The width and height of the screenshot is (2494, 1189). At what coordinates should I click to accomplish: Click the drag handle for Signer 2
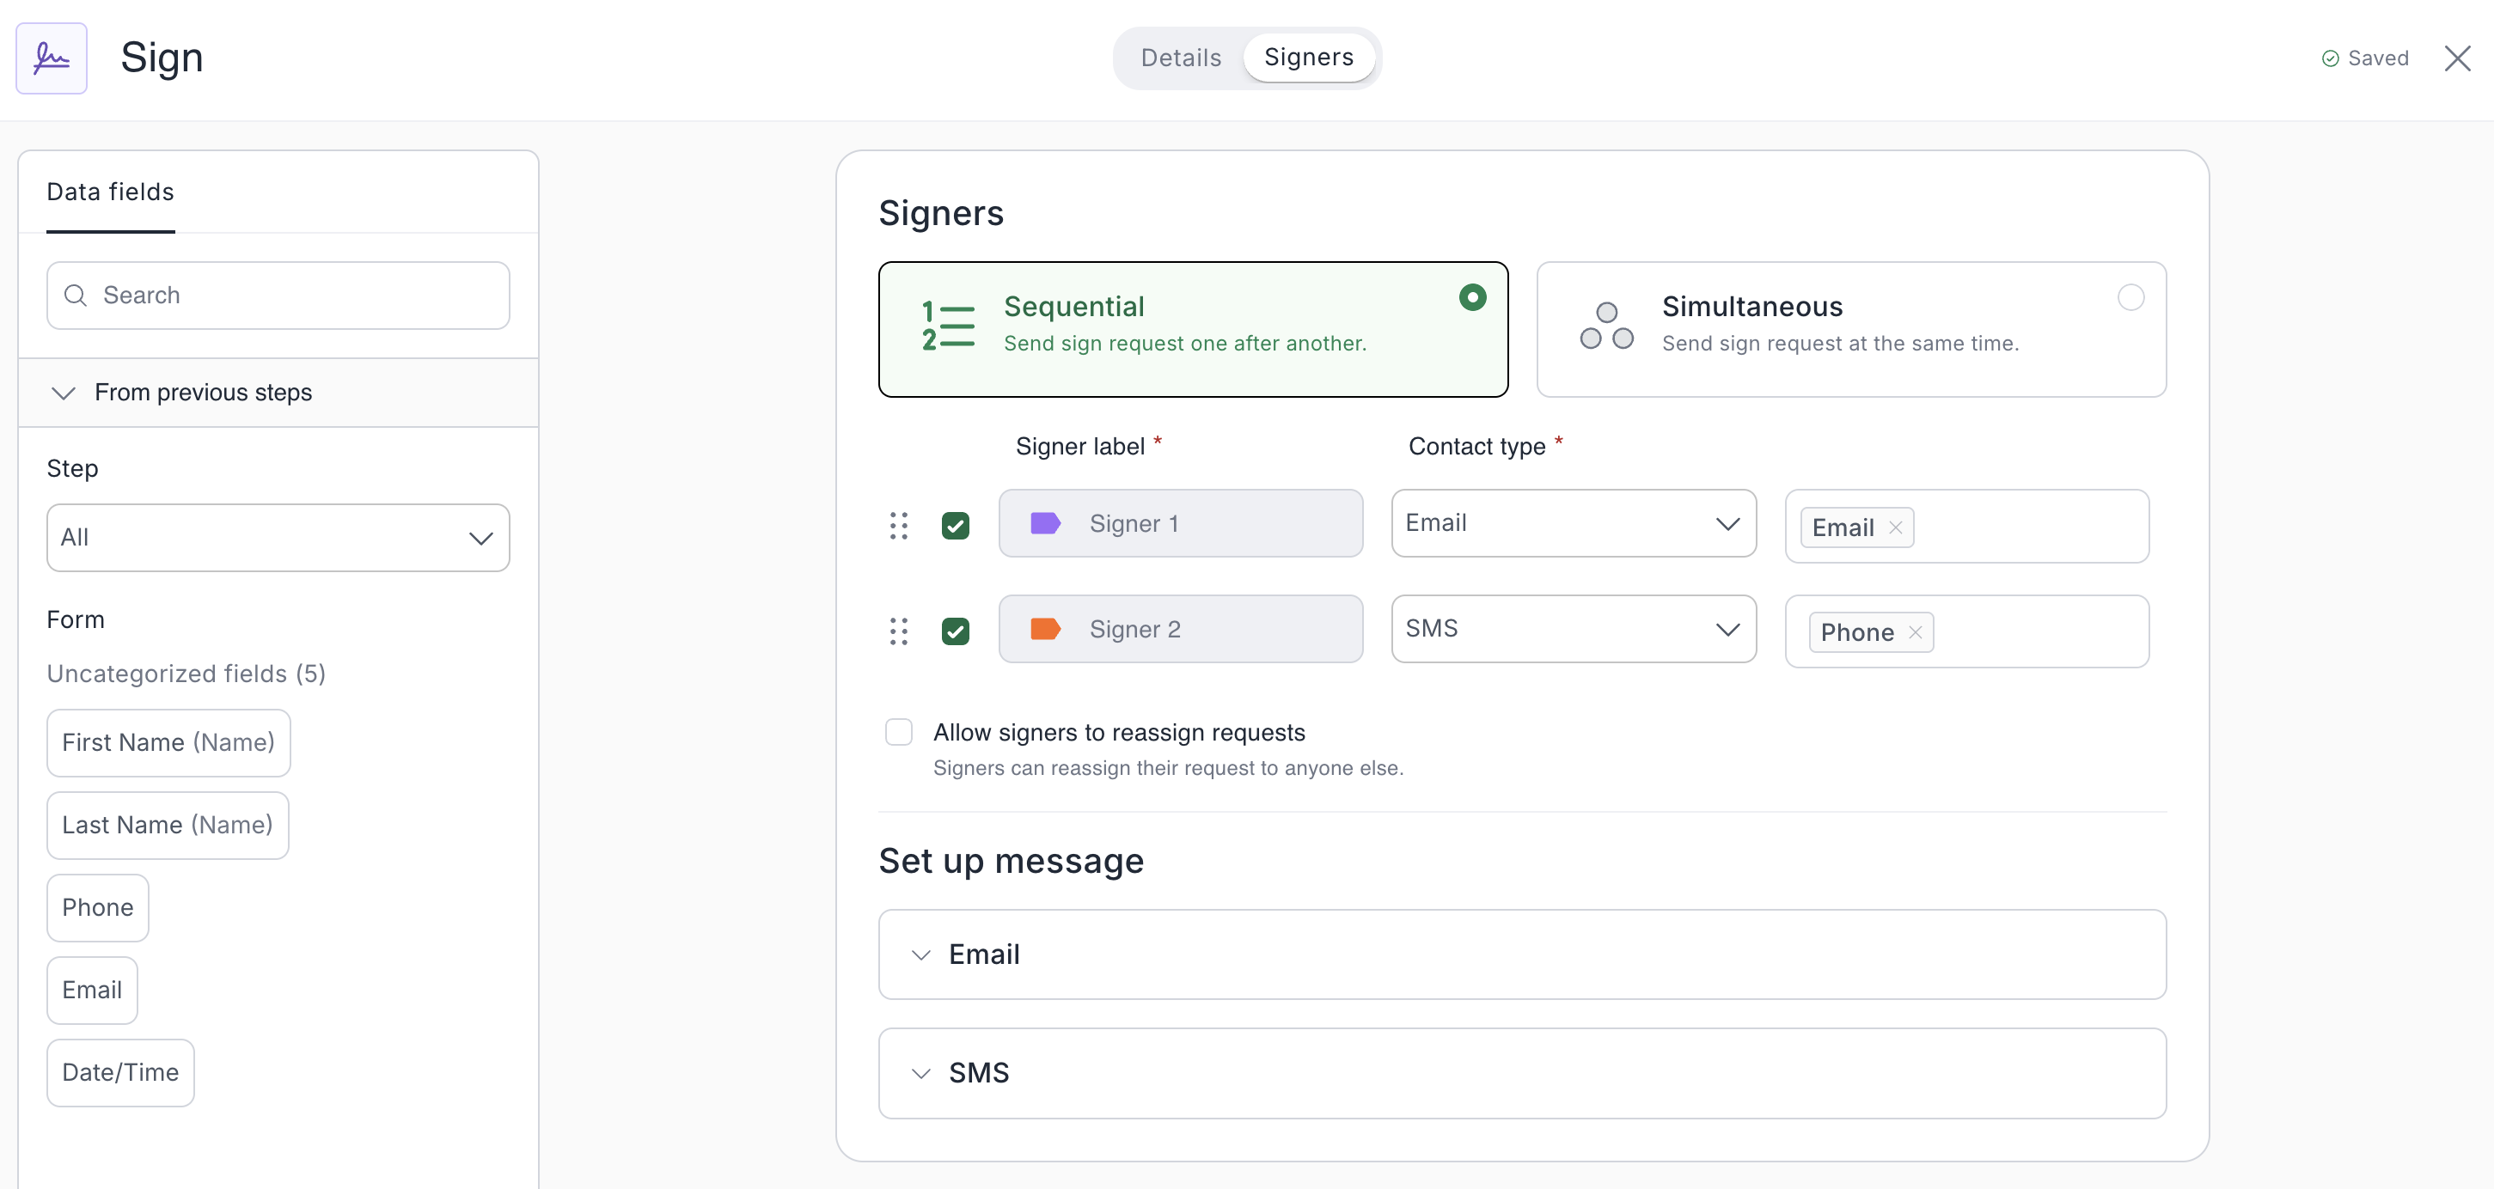pyautogui.click(x=898, y=631)
